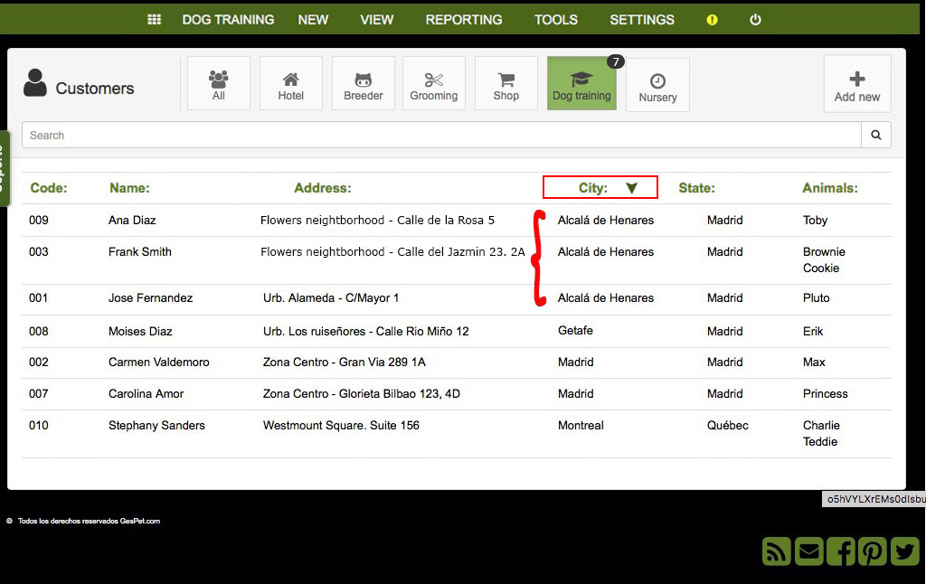Open customer Jose Fernandez
This screenshot has width=926, height=584.
click(151, 297)
